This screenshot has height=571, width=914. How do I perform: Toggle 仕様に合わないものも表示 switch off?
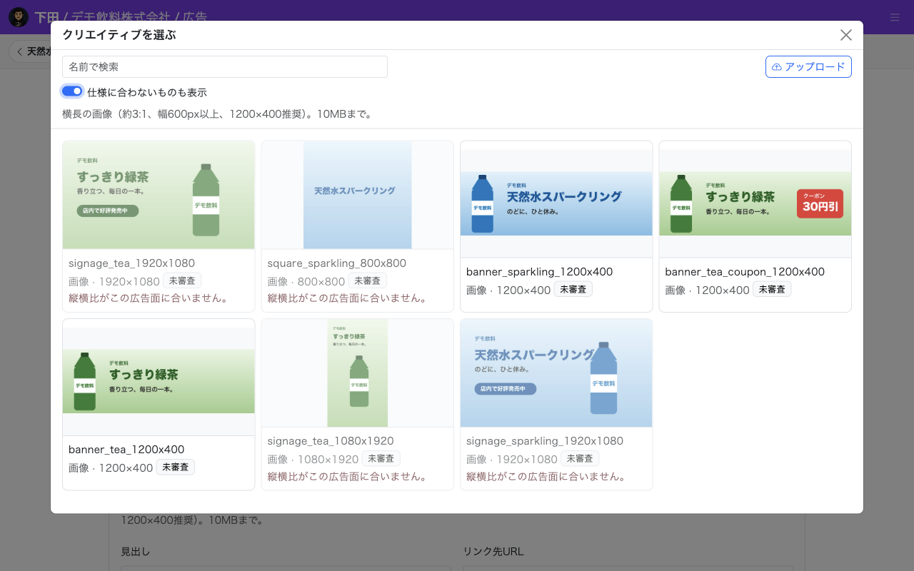(x=72, y=91)
